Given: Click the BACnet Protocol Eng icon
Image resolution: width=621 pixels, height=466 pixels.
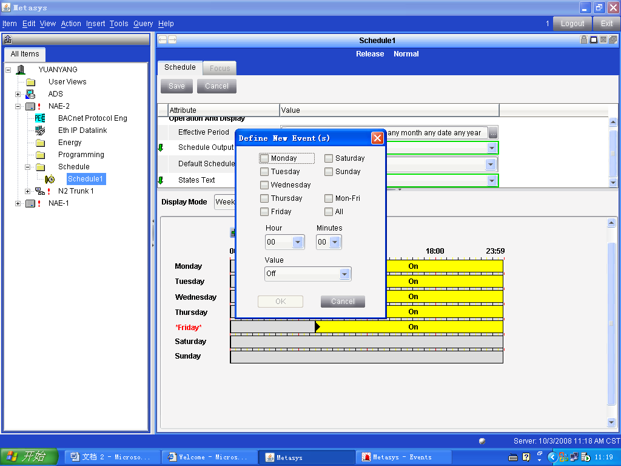Looking at the screenshot, I should tap(40, 118).
